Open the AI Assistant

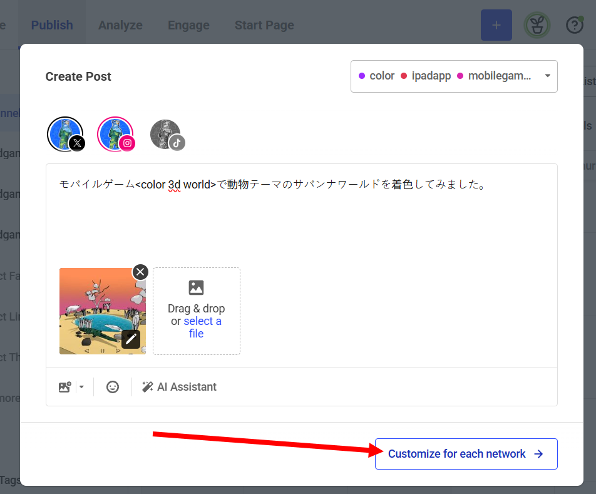[179, 387]
